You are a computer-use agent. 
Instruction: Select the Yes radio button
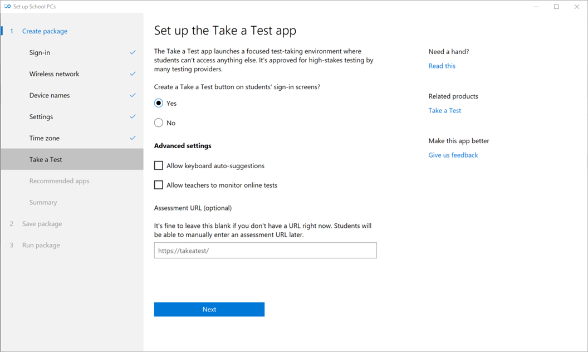coord(159,103)
